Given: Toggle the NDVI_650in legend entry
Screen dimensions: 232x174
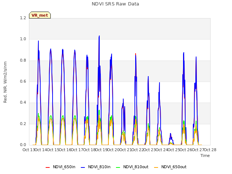Looking at the screenshot, I should 61,167.
